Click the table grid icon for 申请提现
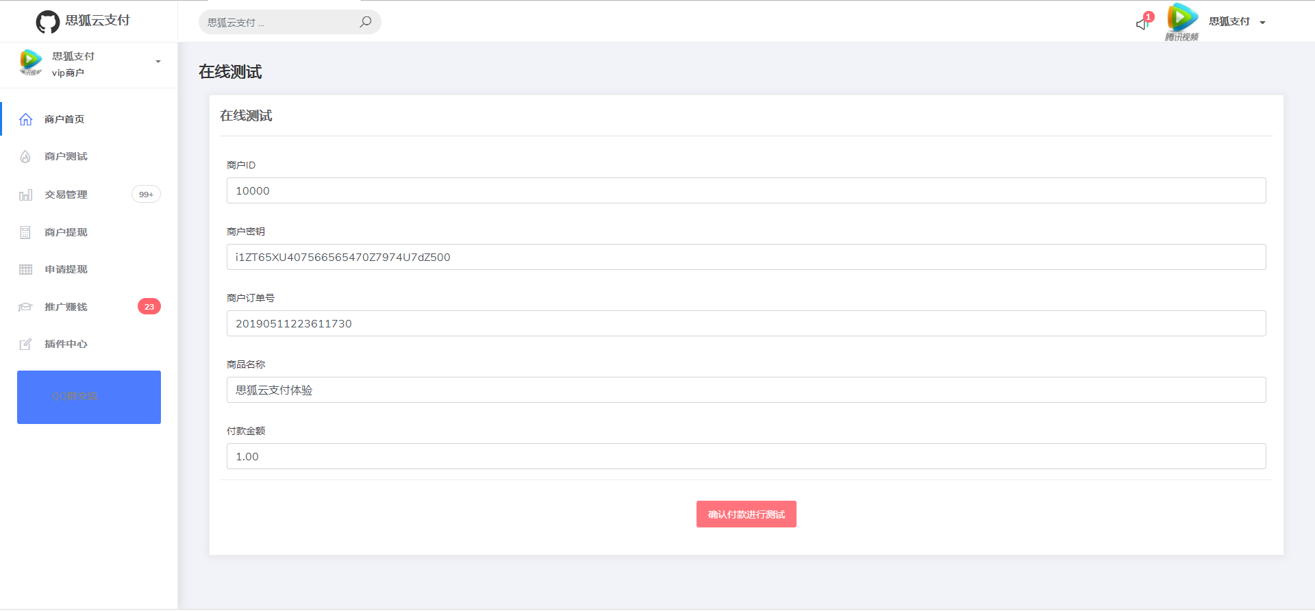The height and width of the screenshot is (611, 1315). click(x=25, y=270)
